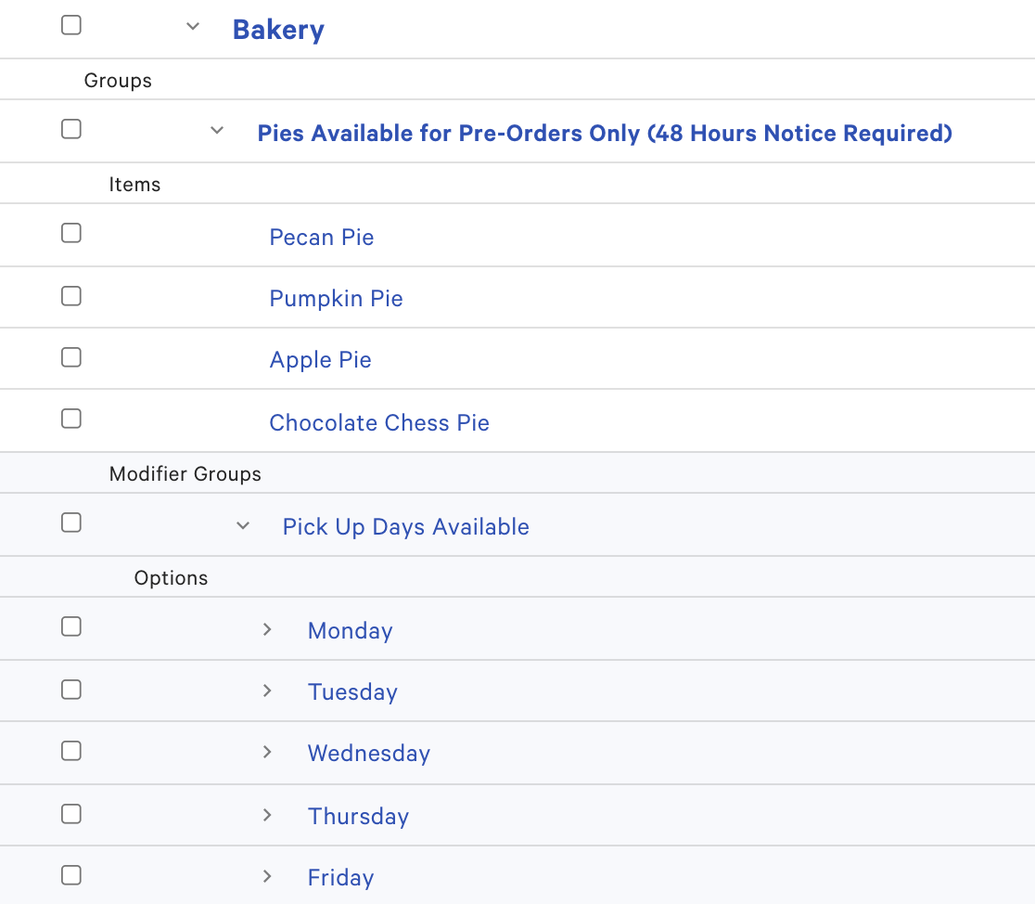This screenshot has width=1035, height=904.
Task: Collapse the Pick Up Days Available modifier group
Action: [x=242, y=524]
